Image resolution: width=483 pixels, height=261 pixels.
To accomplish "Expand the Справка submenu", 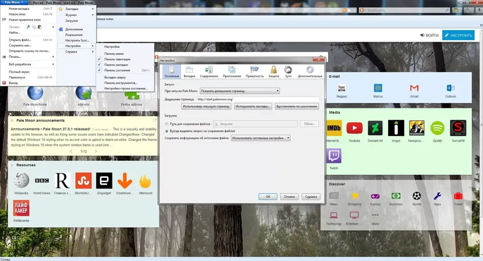I will click(77, 52).
